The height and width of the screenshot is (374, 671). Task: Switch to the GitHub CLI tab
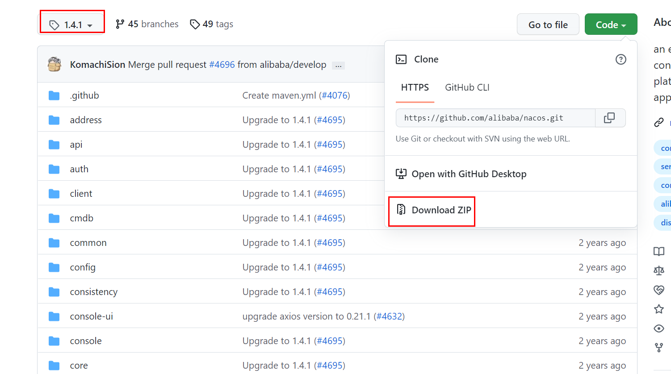[x=467, y=87]
